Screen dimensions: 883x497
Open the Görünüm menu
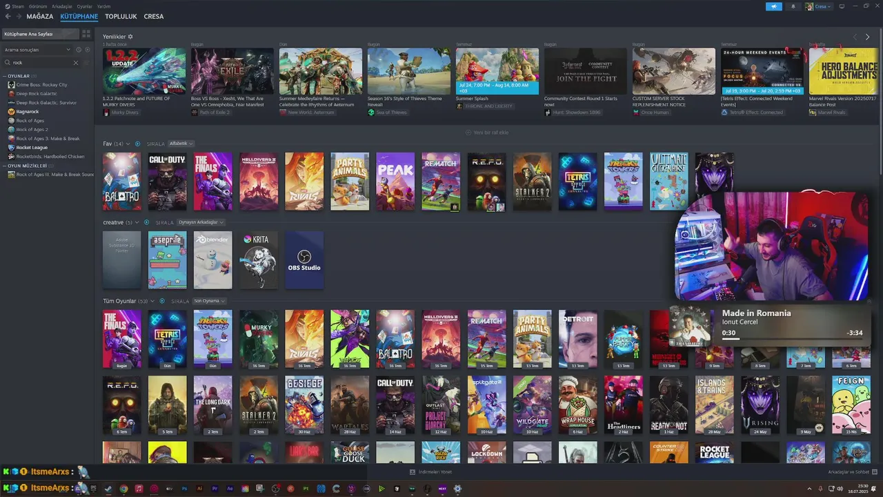(x=37, y=6)
